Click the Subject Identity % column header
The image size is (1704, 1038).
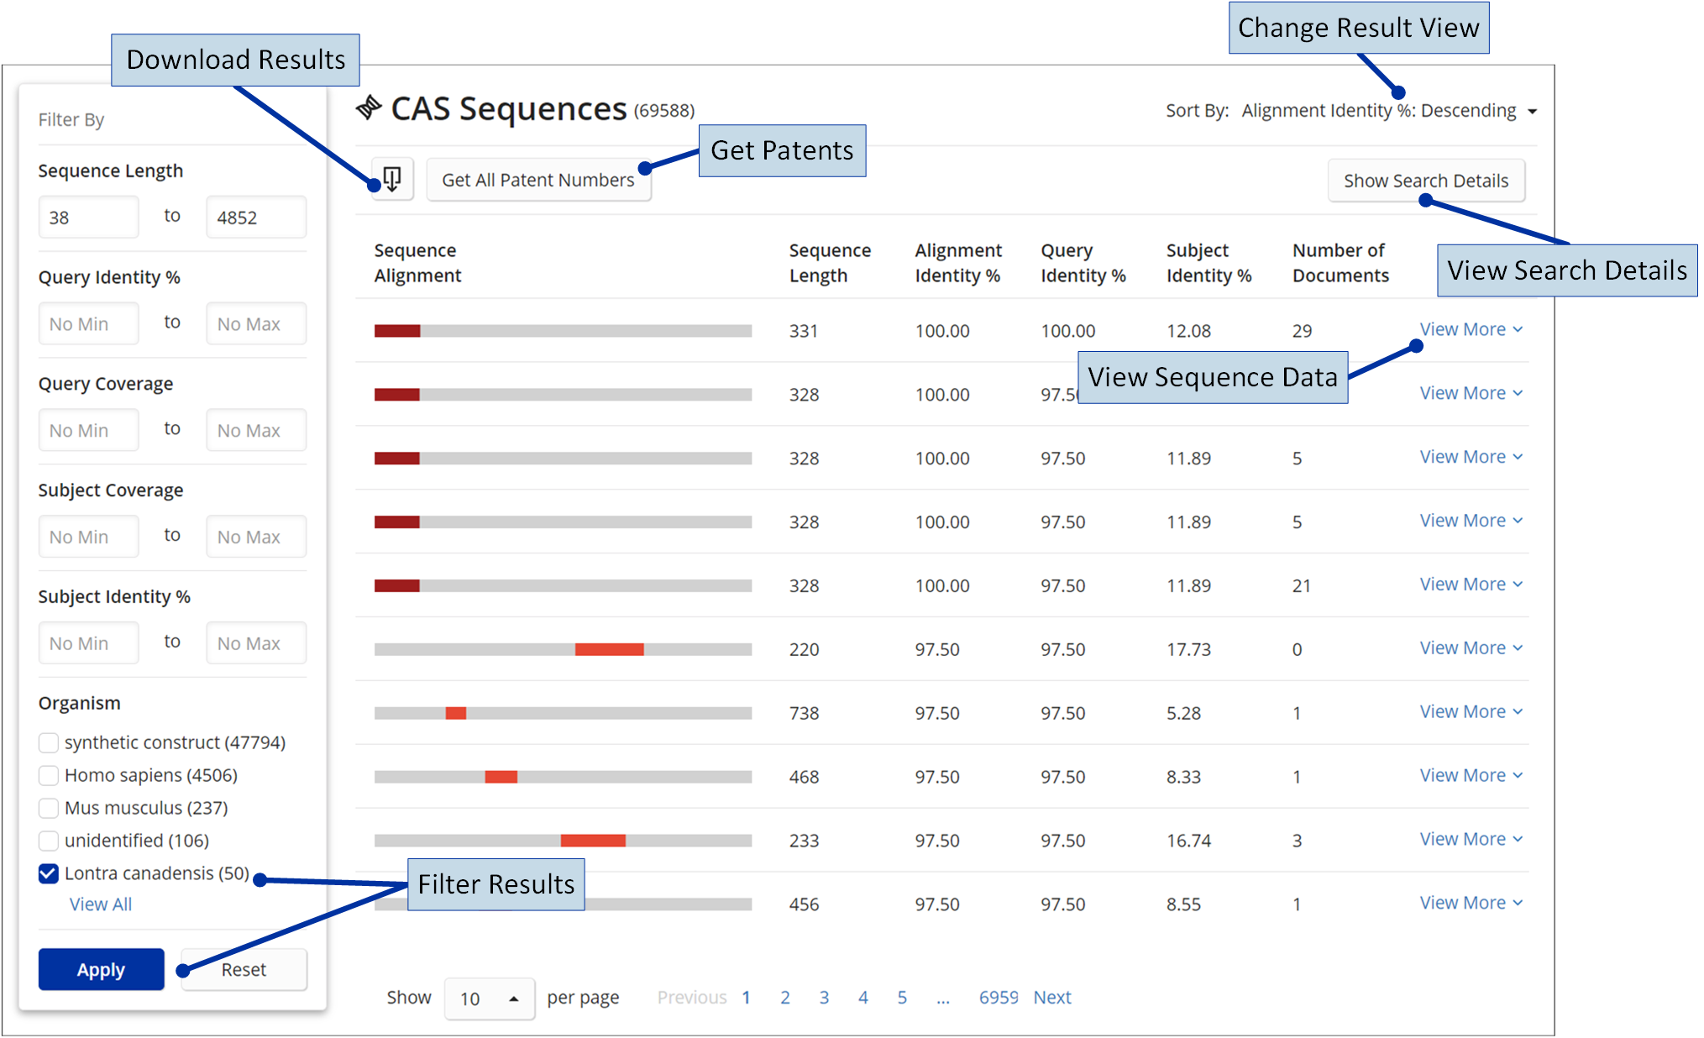[x=1209, y=263]
